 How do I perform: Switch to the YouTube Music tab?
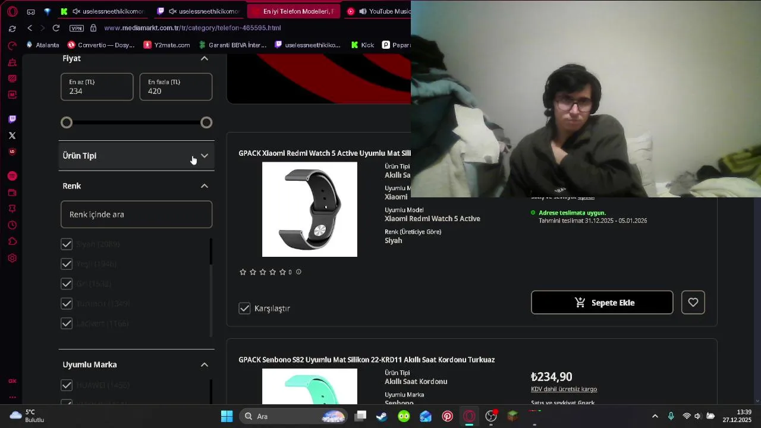(x=378, y=11)
